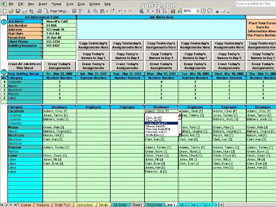Switch to the Job Index sheet tab
This screenshot has width=276, height=207.
(120, 205)
